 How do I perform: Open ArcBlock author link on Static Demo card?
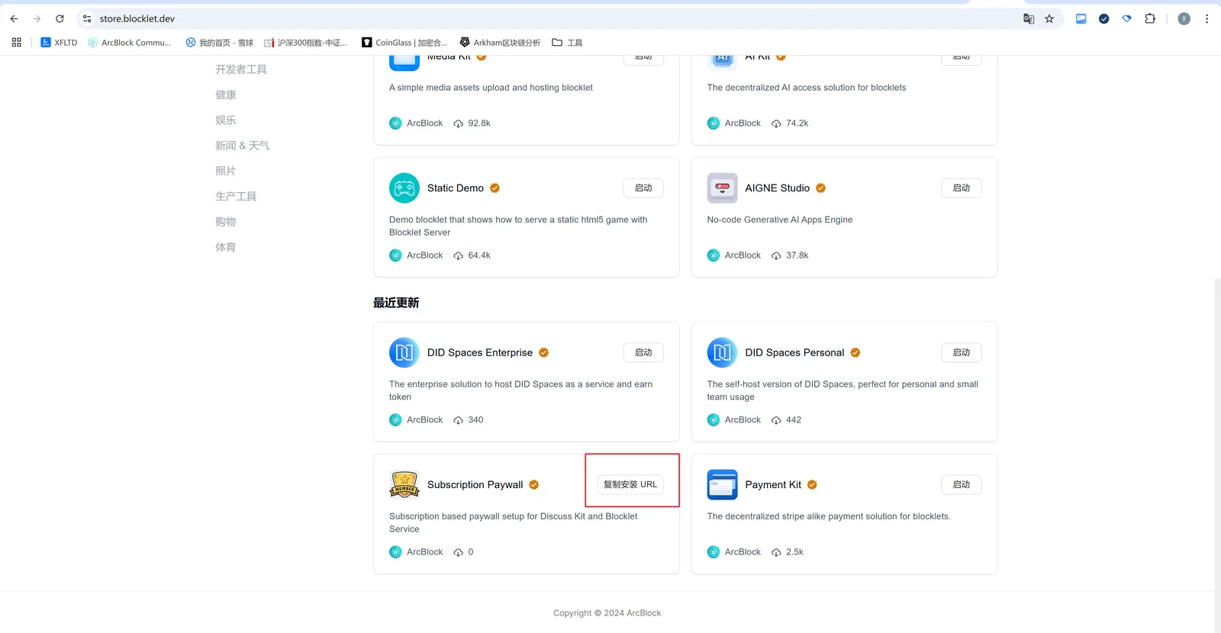tap(425, 255)
